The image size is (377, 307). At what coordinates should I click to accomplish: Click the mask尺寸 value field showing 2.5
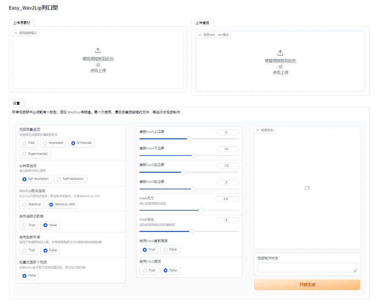click(x=227, y=199)
